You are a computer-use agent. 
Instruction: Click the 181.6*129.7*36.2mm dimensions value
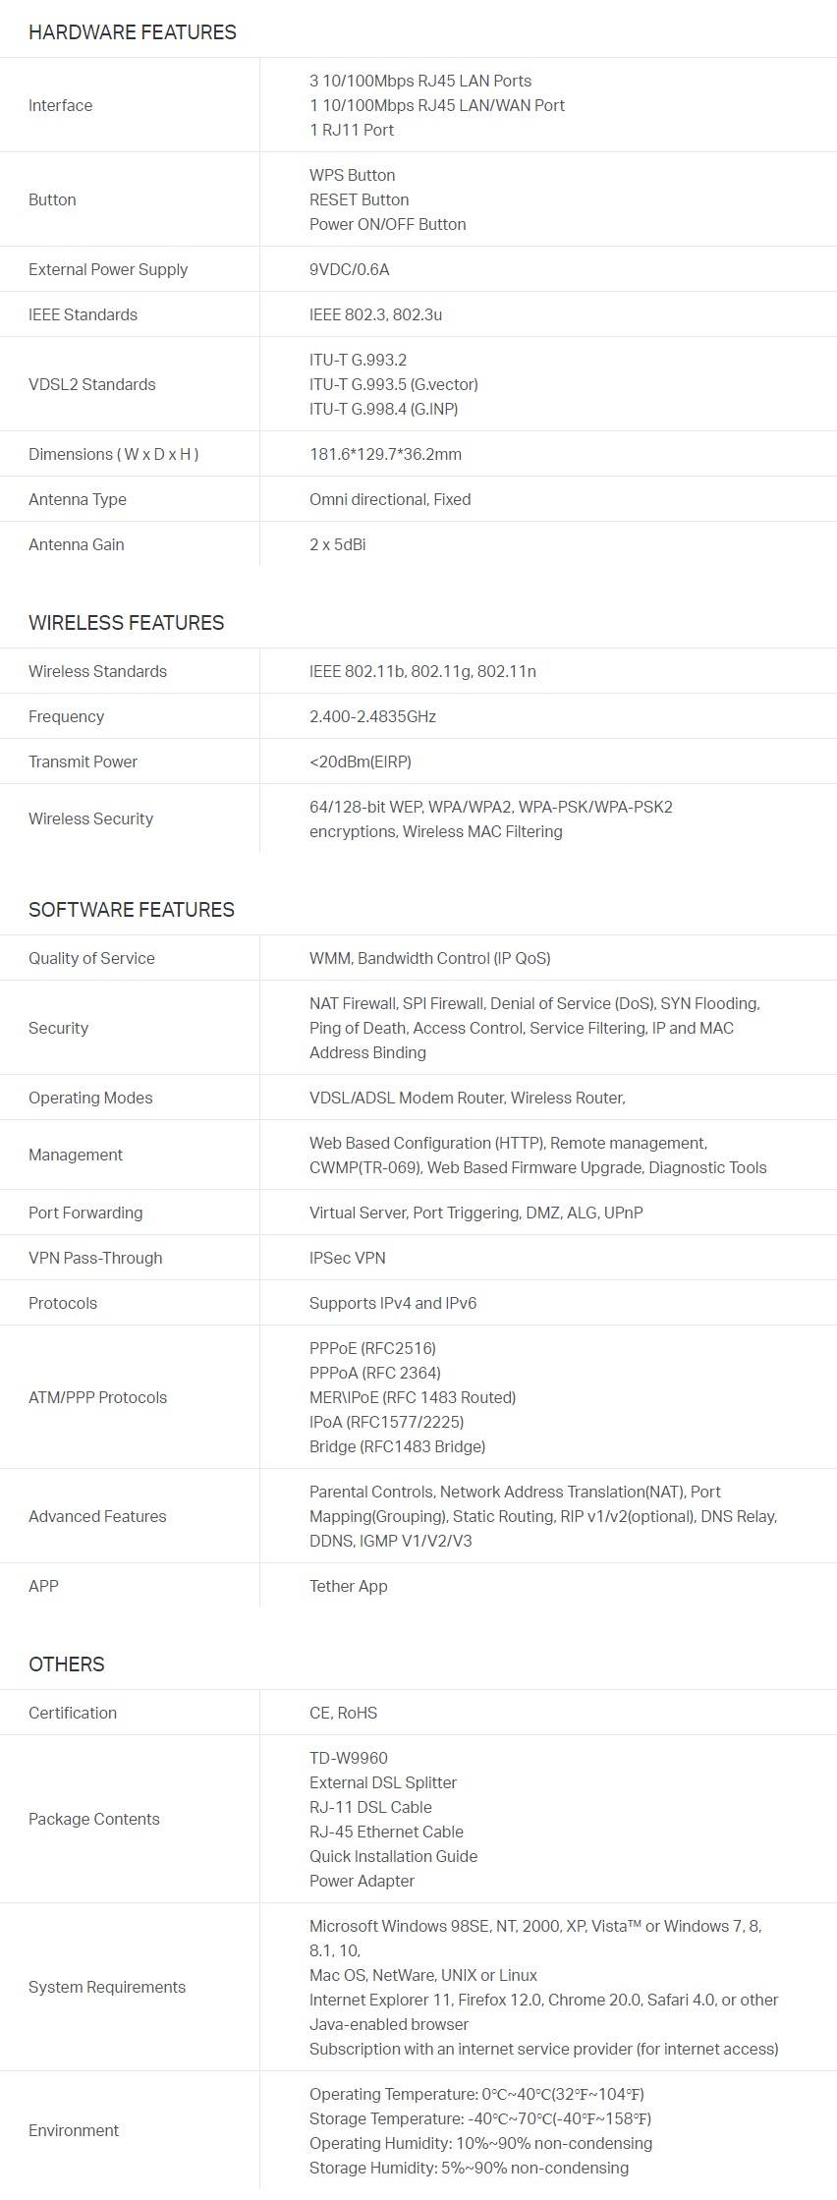click(385, 454)
